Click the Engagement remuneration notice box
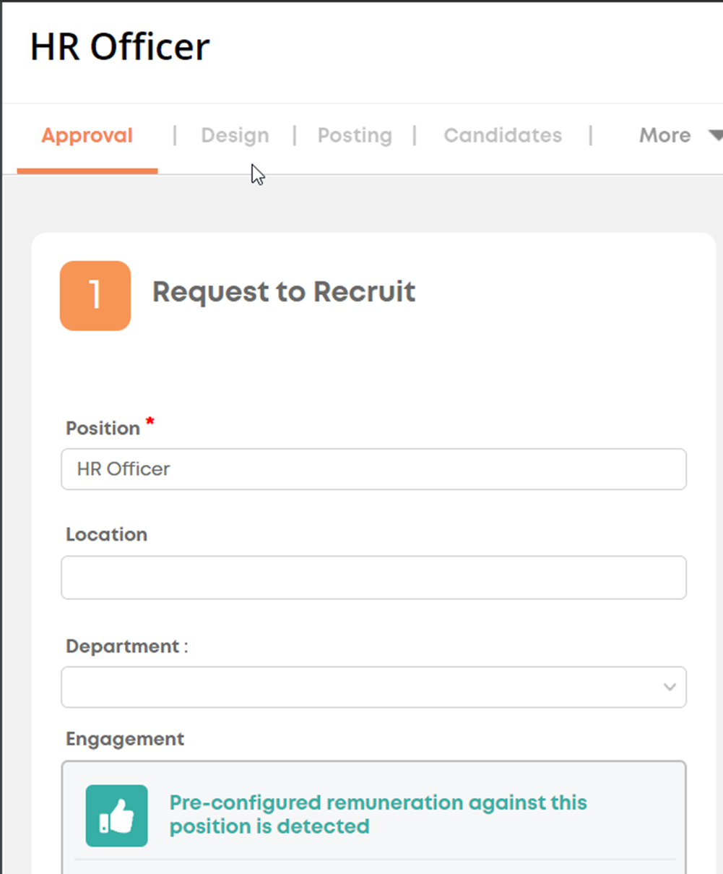Screen dimensions: 723x874 373,817
